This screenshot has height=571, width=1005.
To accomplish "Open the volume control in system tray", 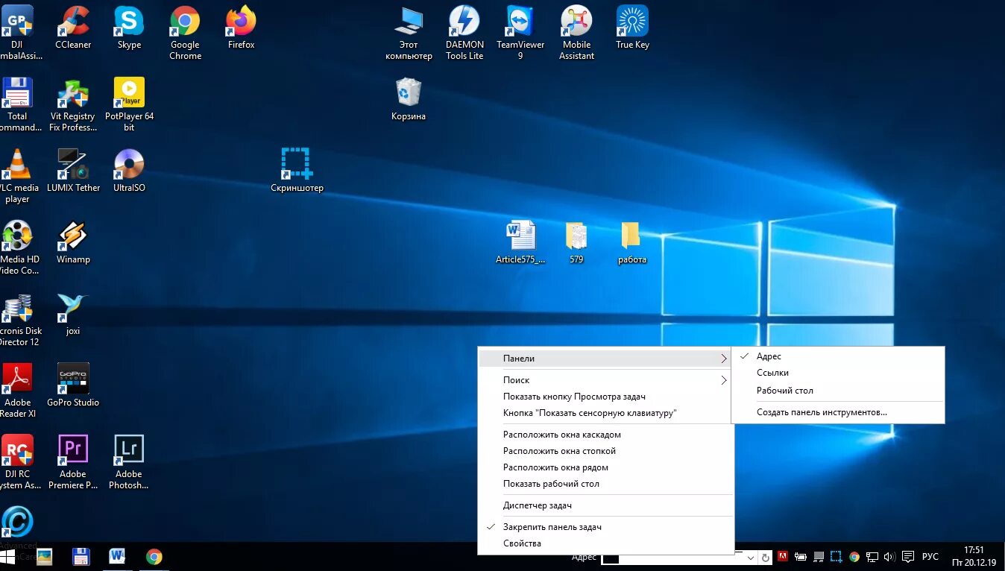I will pos(889,557).
